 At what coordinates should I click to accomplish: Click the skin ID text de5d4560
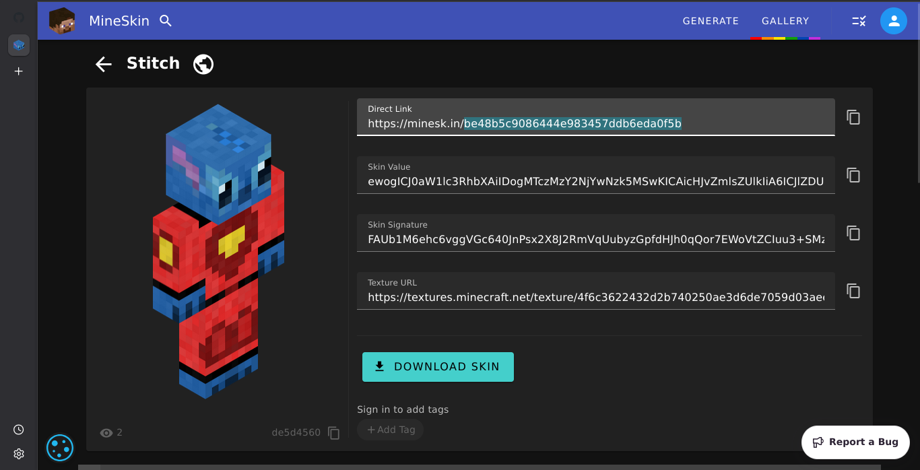click(x=296, y=432)
